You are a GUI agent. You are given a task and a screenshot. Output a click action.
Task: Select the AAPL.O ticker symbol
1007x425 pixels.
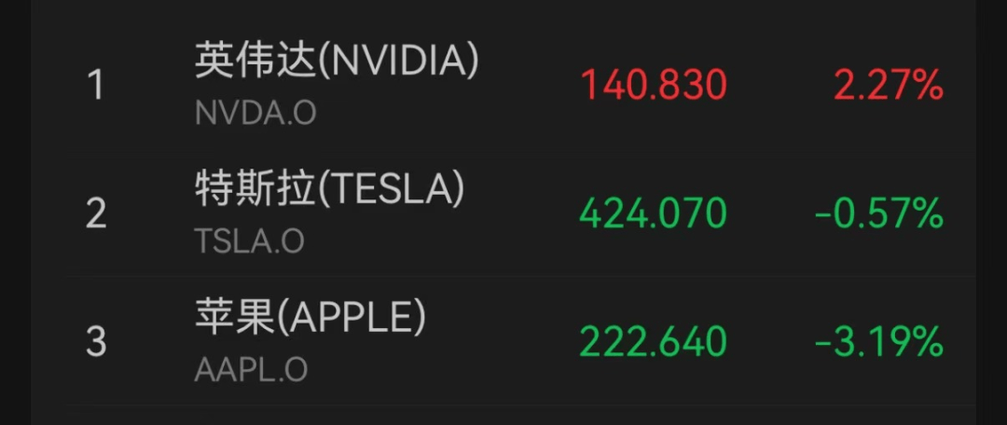tap(251, 370)
